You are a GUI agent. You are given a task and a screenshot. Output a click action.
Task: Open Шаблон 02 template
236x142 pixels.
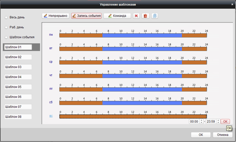[x=18, y=57]
